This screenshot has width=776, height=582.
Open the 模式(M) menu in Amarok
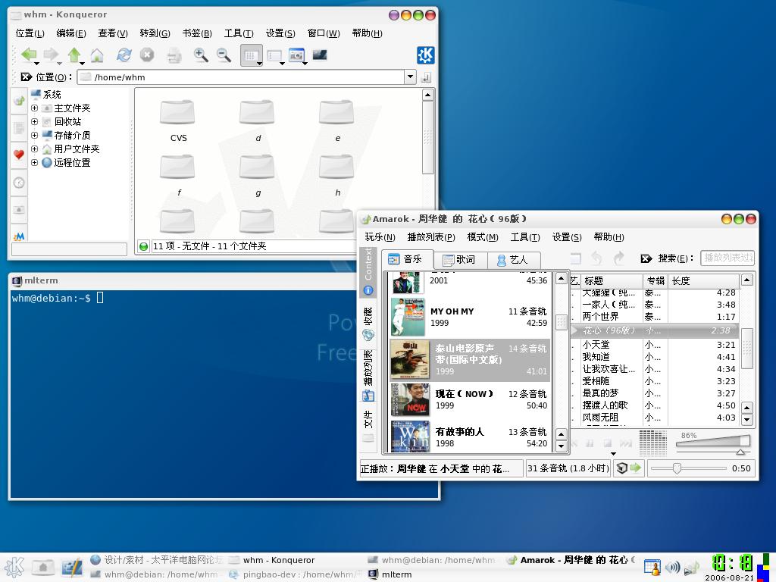point(483,237)
